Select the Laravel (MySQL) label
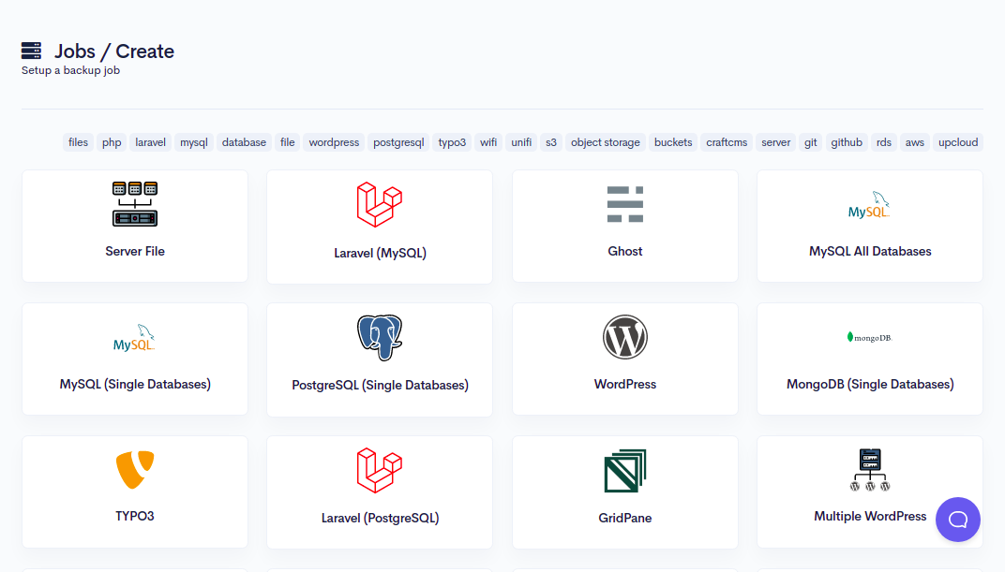This screenshot has height=572, width=1005. pos(380,254)
